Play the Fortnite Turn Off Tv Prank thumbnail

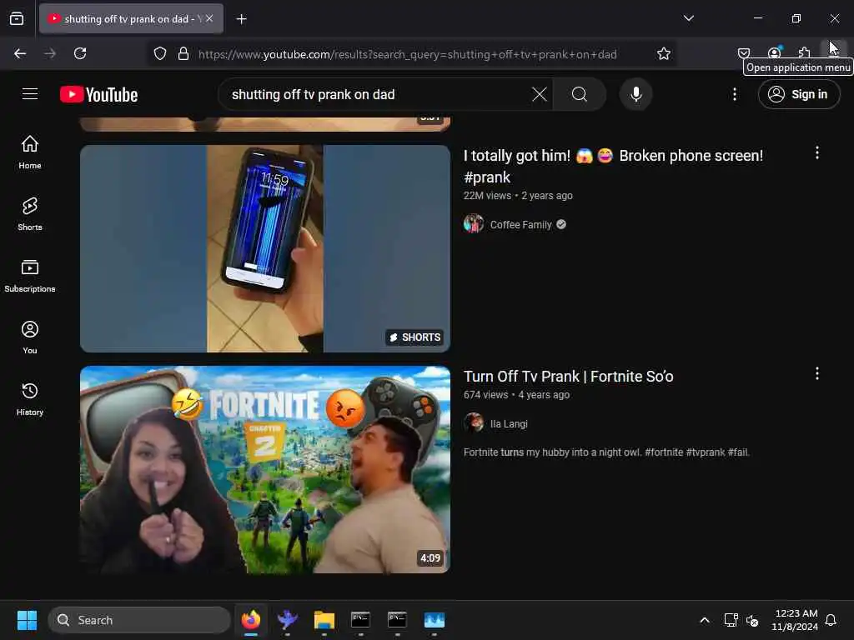click(264, 469)
